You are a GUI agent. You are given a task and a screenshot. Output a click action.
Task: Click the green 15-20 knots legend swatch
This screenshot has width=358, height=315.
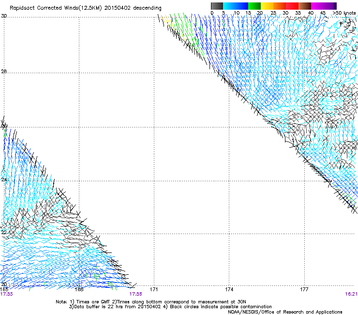point(254,6)
